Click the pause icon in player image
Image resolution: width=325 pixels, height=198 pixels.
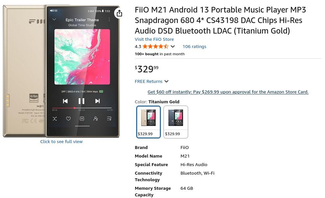click(x=82, y=101)
